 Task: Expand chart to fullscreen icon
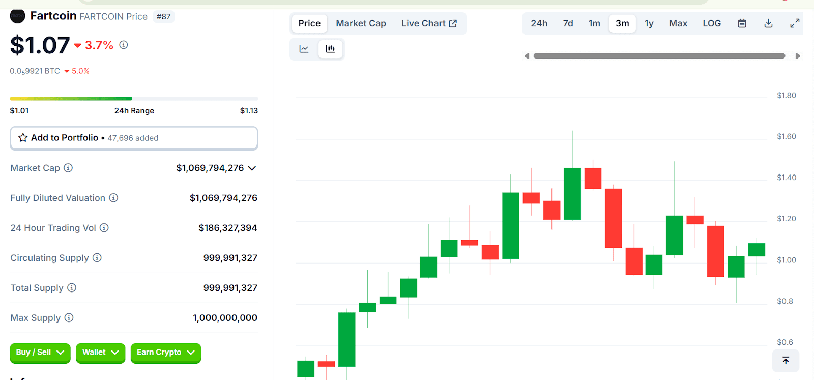[795, 23]
